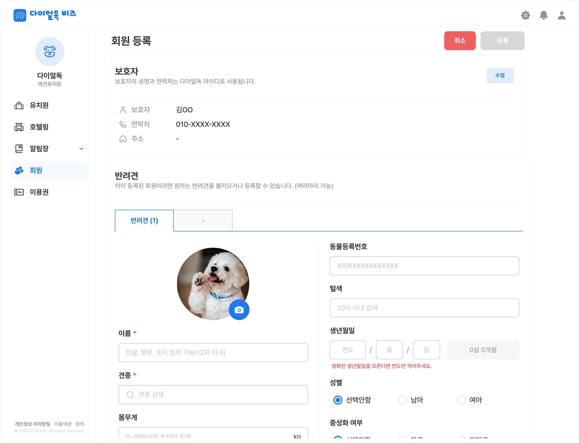Open 개인정보 처리방침 footer link
The image size is (579, 443).
click(x=33, y=424)
